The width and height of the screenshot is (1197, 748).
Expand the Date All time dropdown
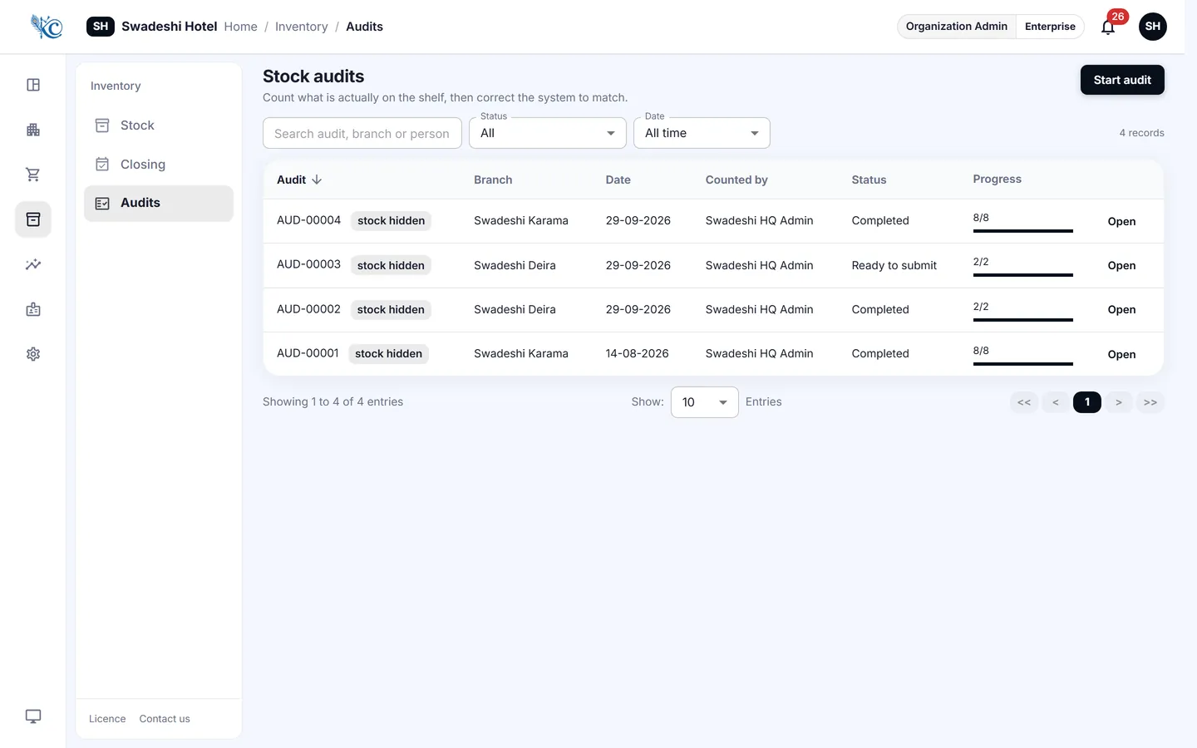pos(702,133)
